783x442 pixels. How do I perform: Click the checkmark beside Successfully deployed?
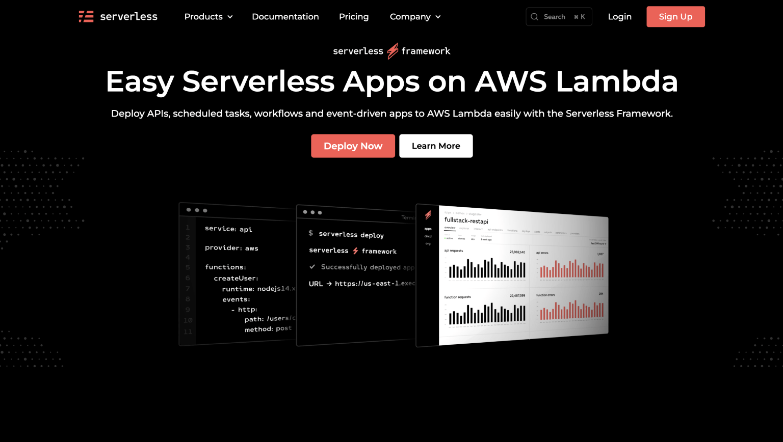312,266
